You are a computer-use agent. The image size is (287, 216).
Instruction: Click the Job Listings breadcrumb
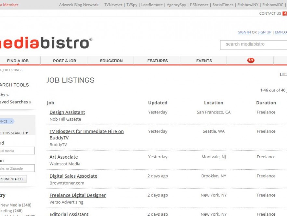tap(12, 70)
